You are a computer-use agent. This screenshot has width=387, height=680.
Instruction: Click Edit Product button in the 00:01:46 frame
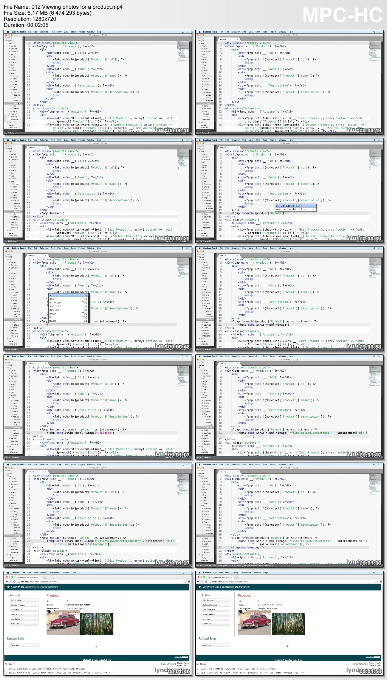24,600
